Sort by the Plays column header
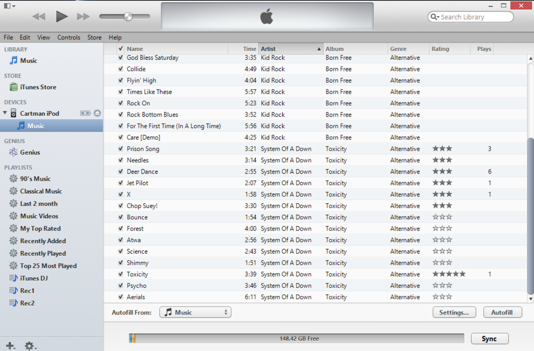The width and height of the screenshot is (534, 351). tap(482, 49)
